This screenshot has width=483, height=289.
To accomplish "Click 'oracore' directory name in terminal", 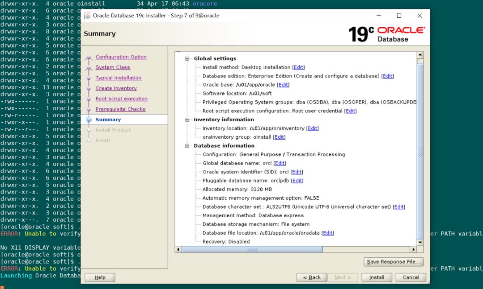I will 204,4.
